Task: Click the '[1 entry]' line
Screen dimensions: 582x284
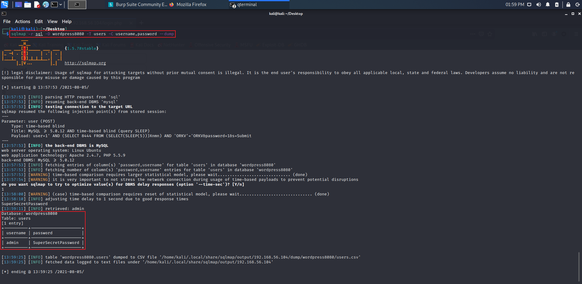Action: coord(12,223)
